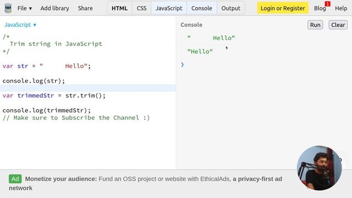This screenshot has width=352, height=198.
Task: Click the 'Trim string in JavaScript' comment
Action: [x=56, y=44]
